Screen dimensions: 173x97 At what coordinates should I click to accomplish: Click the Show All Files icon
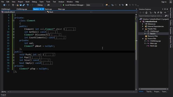(161, 13)
